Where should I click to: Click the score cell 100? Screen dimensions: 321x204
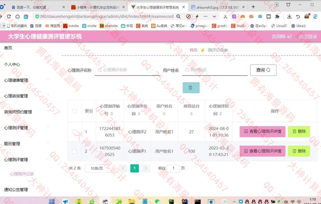point(191,151)
